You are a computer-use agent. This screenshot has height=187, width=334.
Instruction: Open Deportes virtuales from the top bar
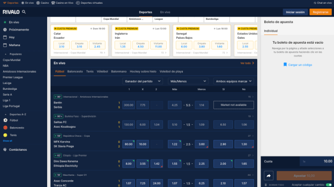89,3
